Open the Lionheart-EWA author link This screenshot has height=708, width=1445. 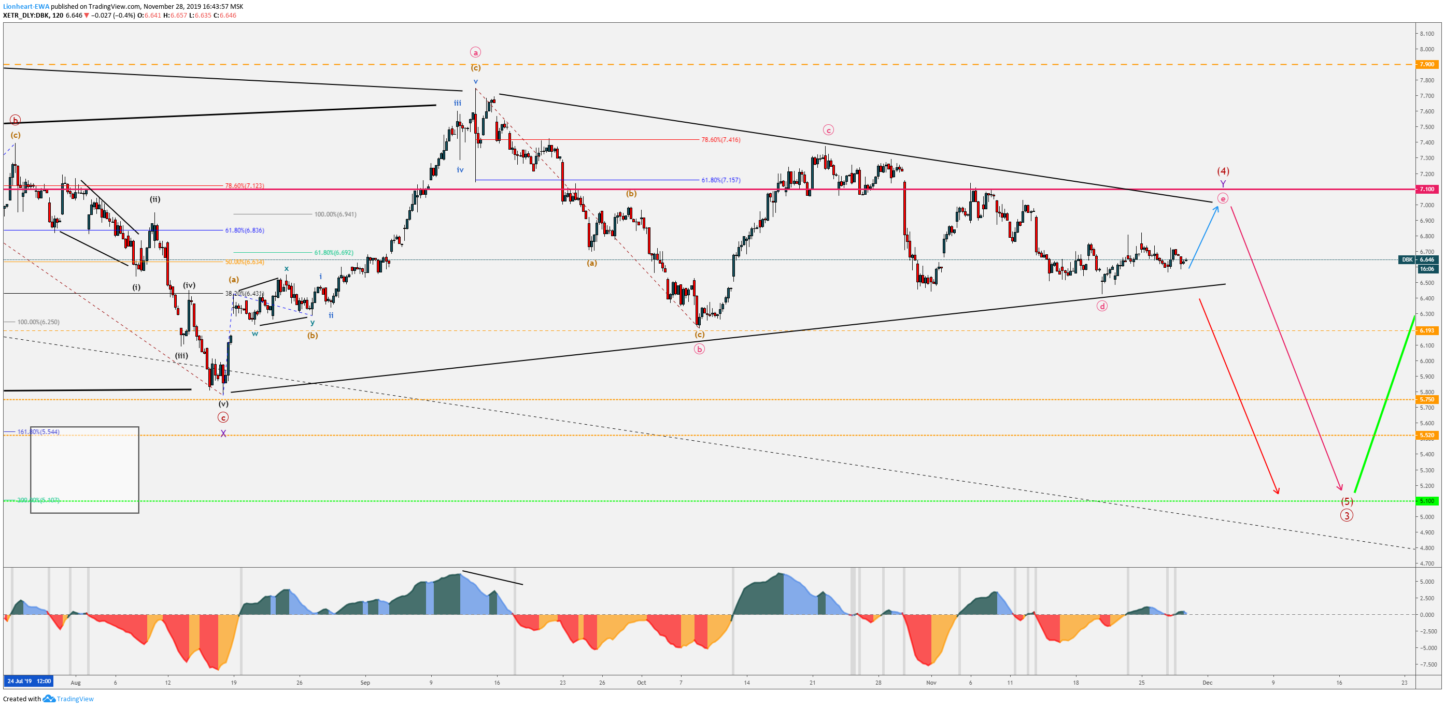pyautogui.click(x=26, y=7)
